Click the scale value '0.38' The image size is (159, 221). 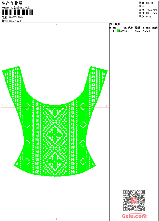click(x=148, y=16)
